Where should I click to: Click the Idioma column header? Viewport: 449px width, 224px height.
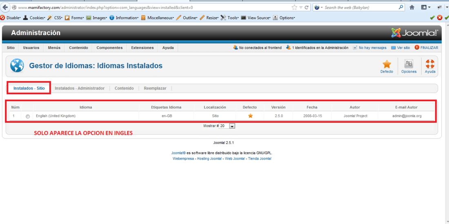pyautogui.click(x=86, y=107)
